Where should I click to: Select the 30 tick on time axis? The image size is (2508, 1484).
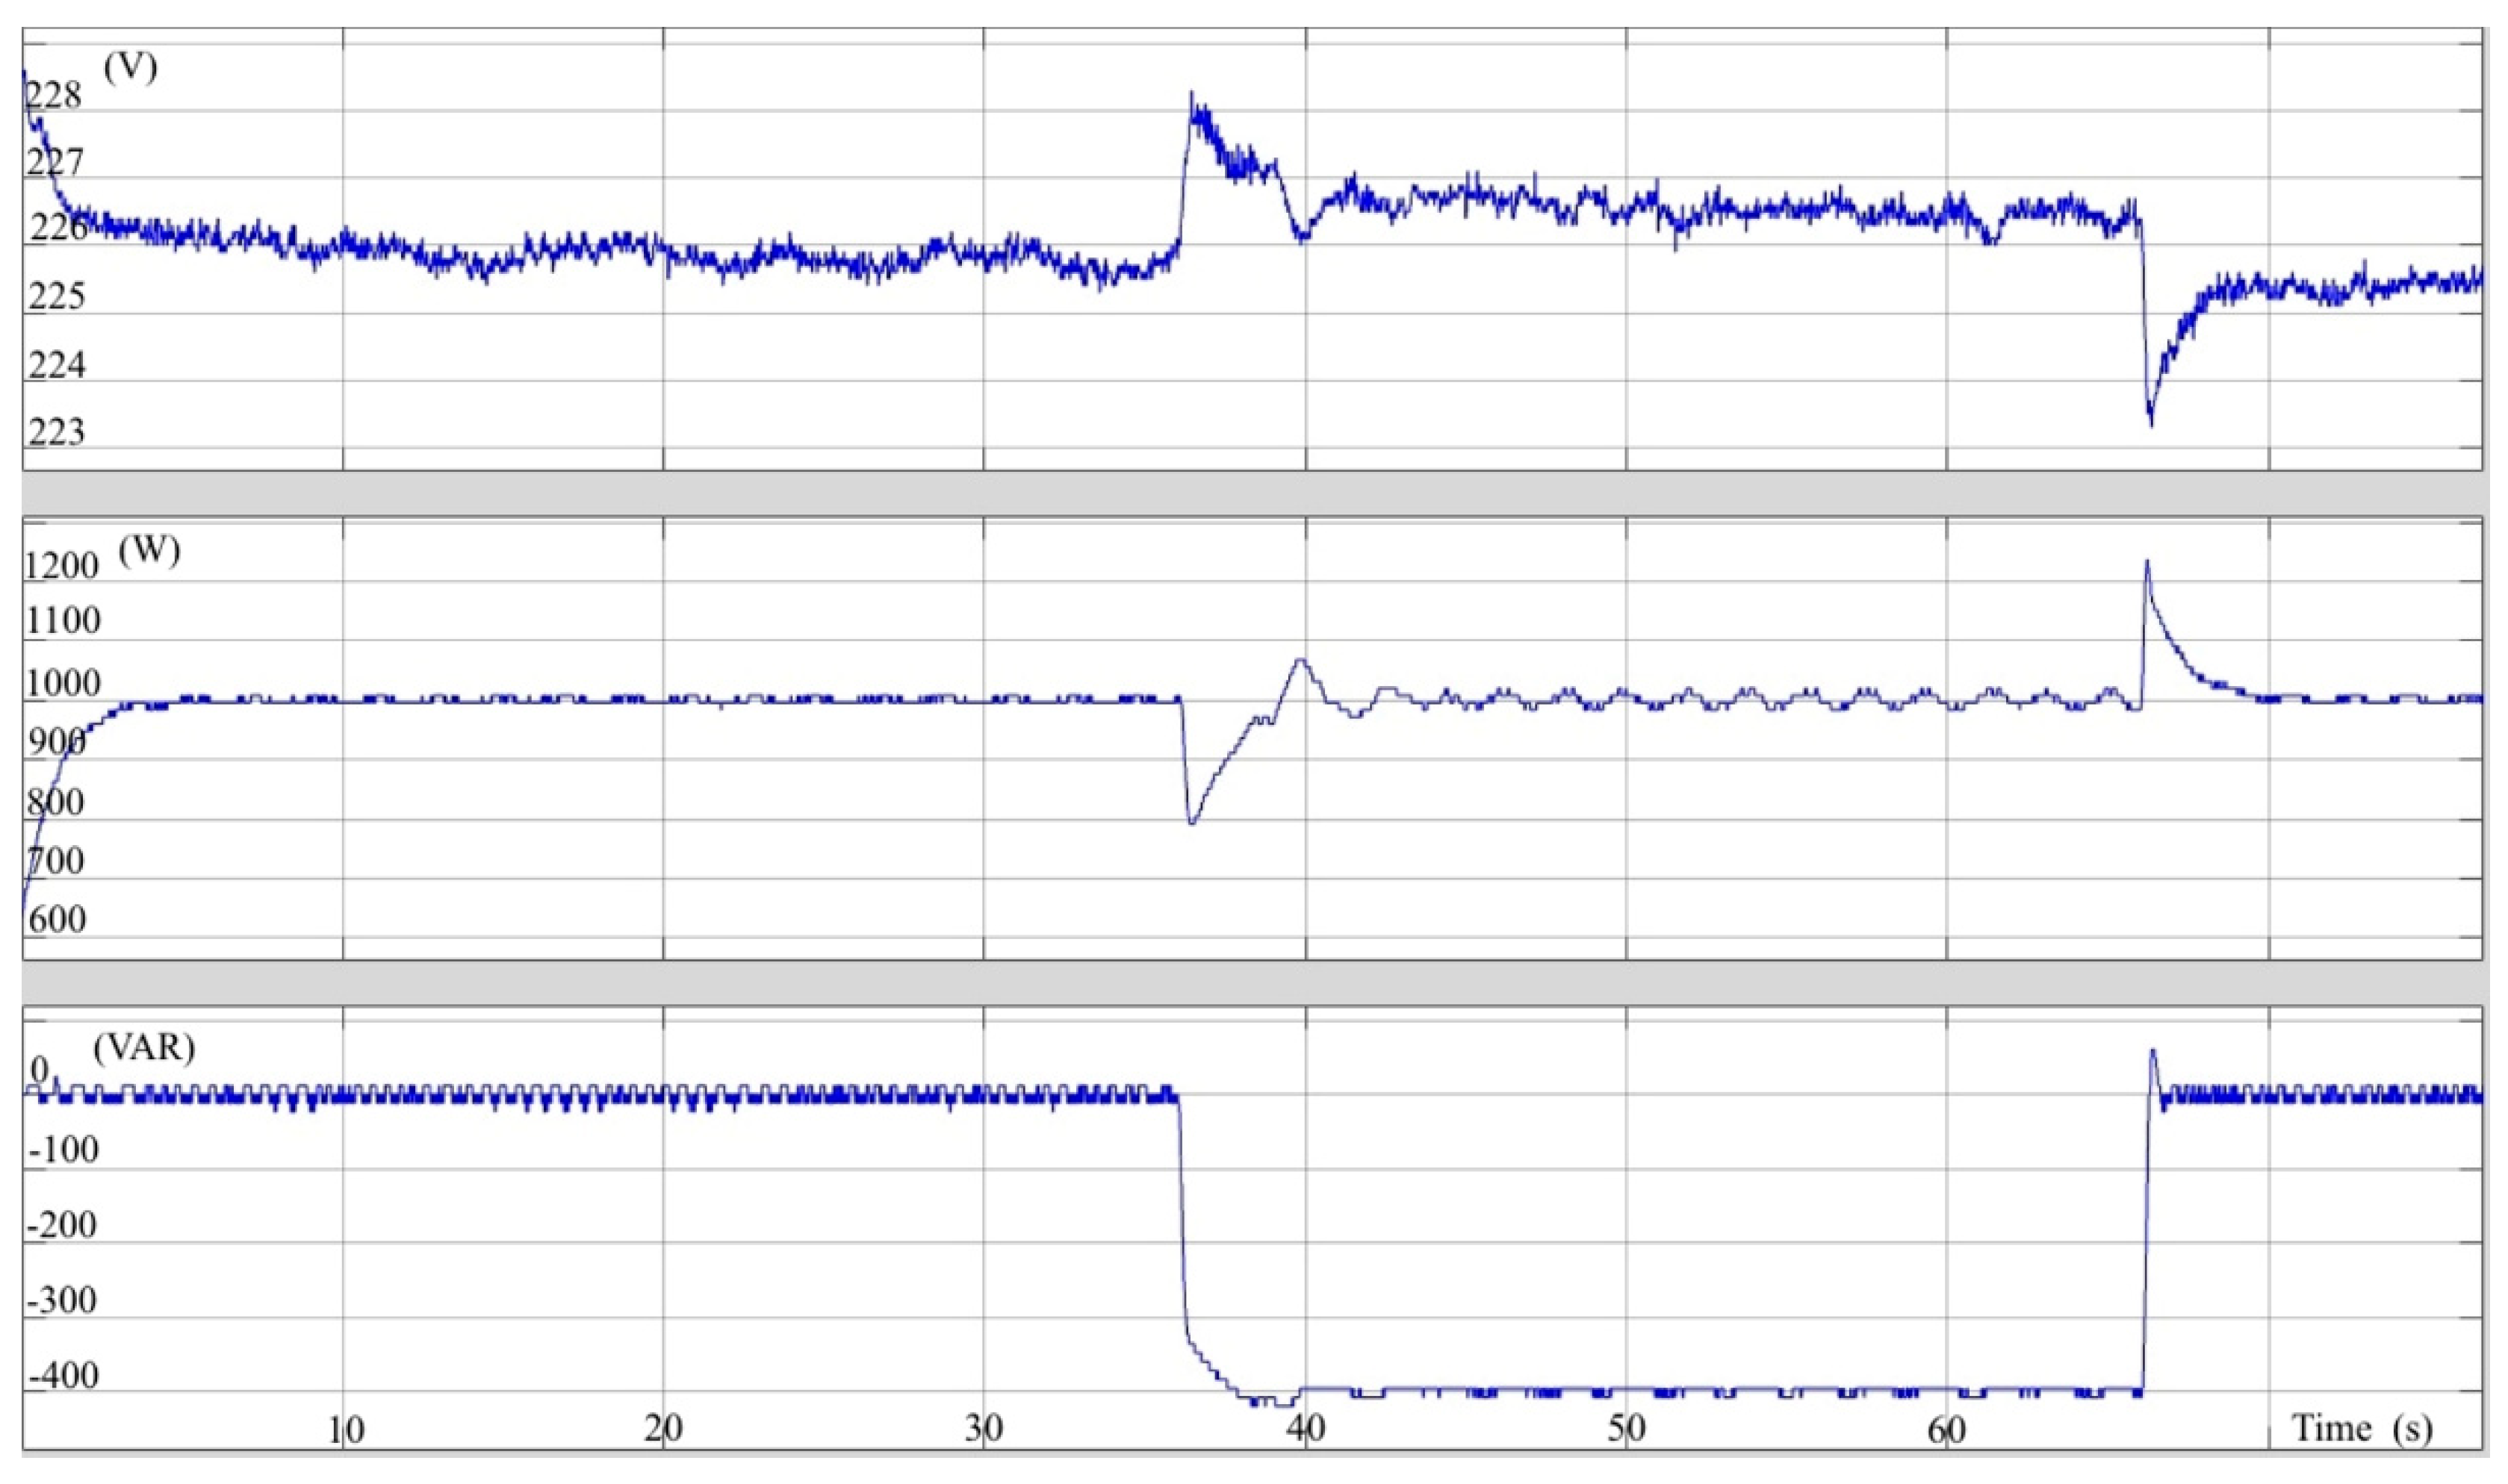click(984, 1429)
